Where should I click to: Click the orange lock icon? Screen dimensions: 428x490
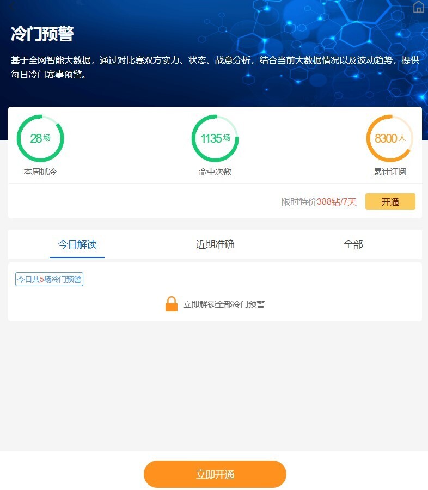point(172,304)
